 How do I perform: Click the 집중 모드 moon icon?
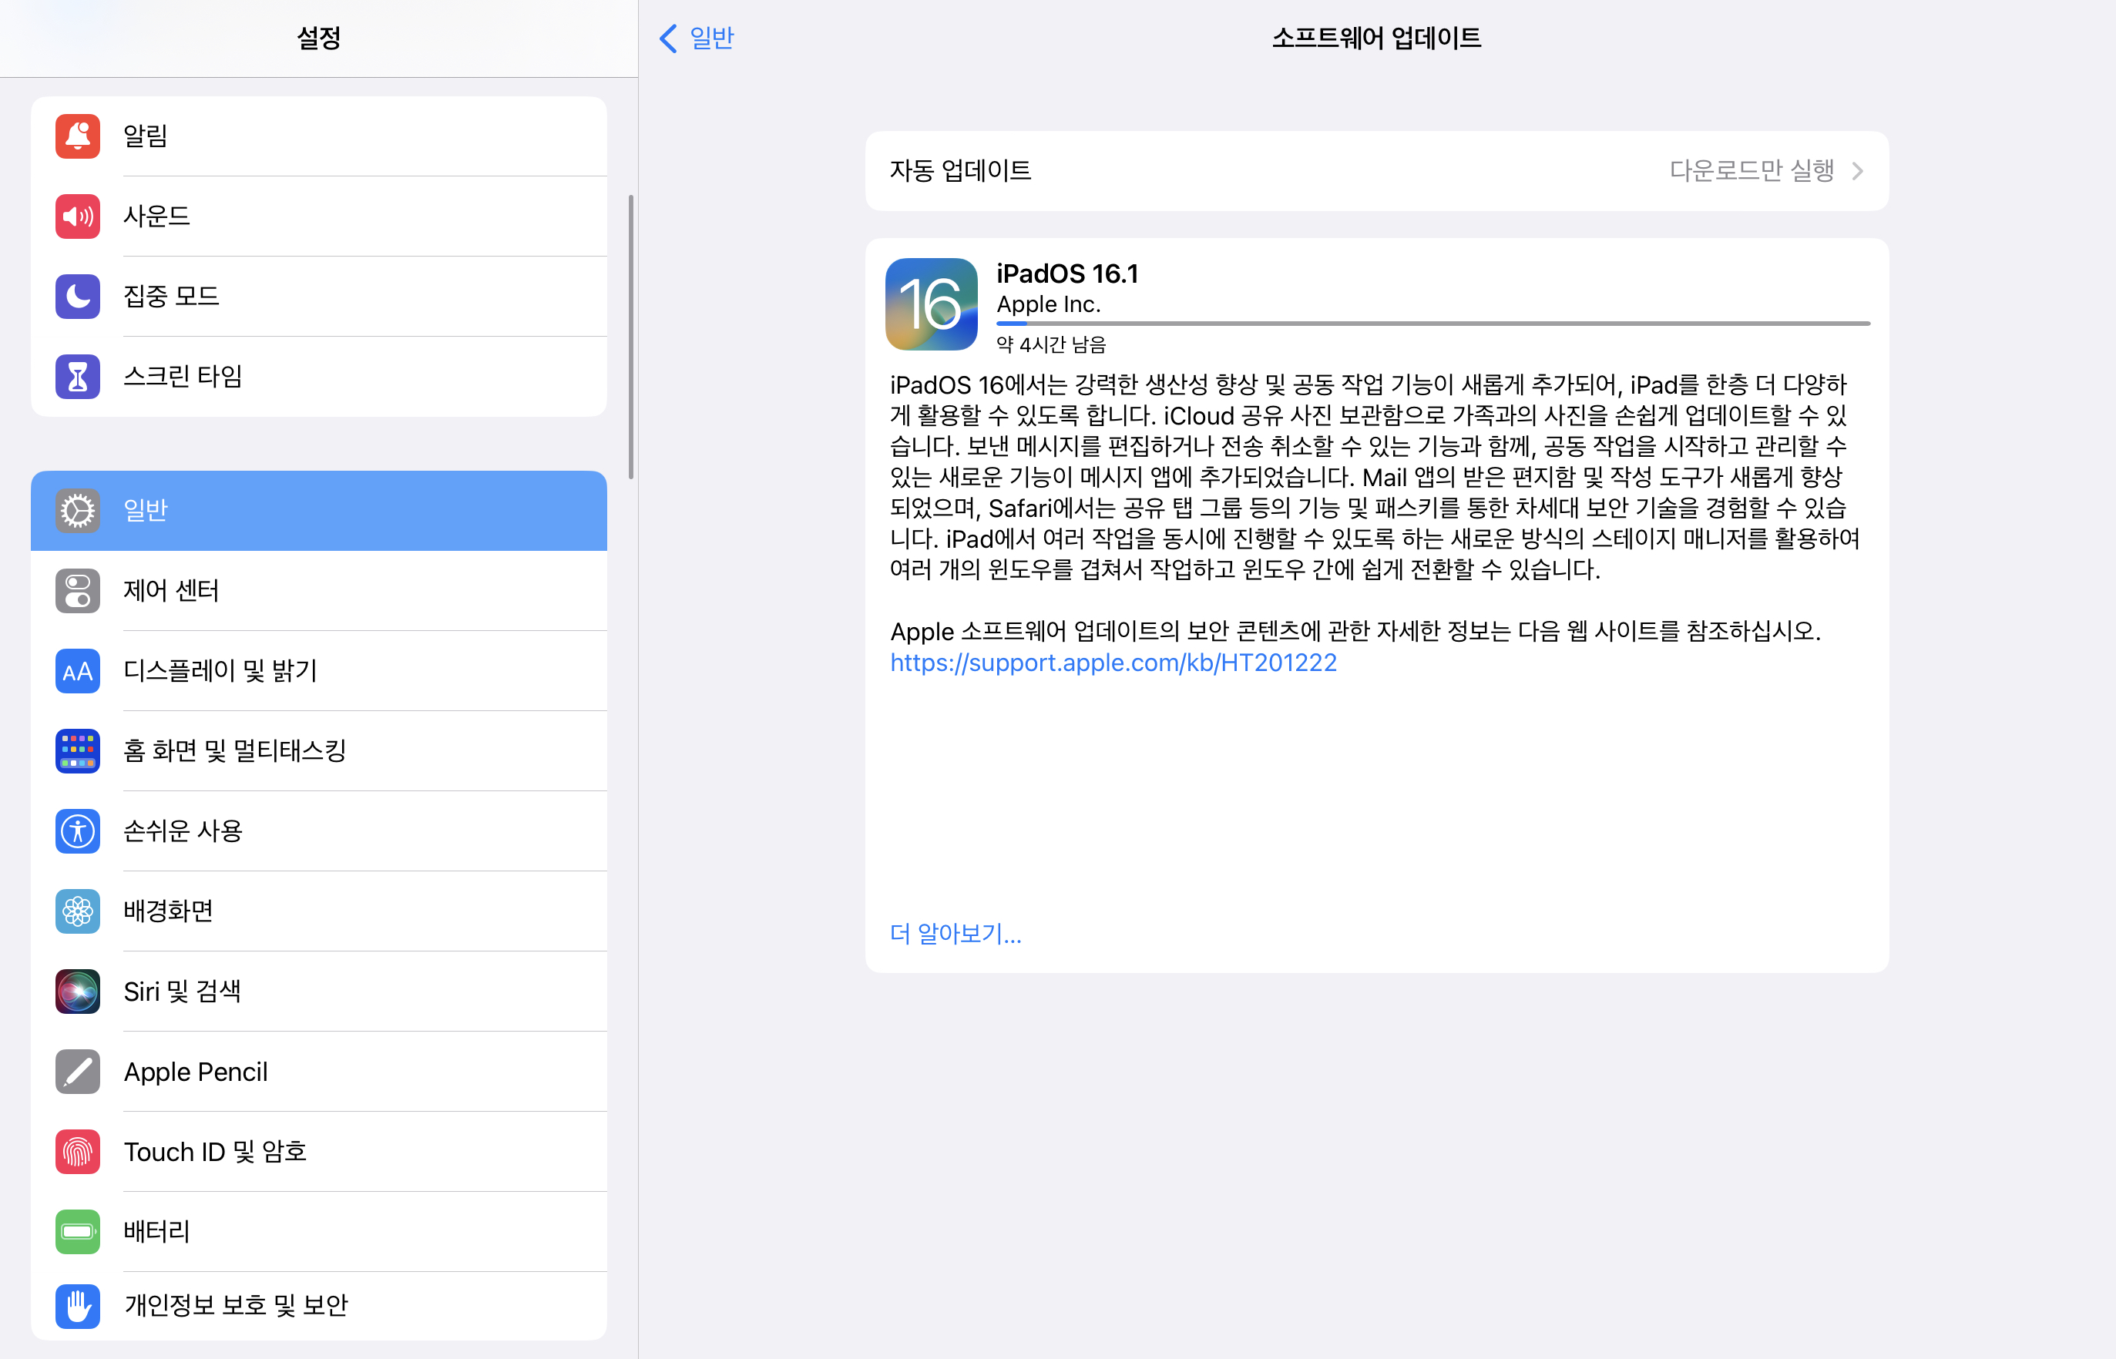pos(78,297)
